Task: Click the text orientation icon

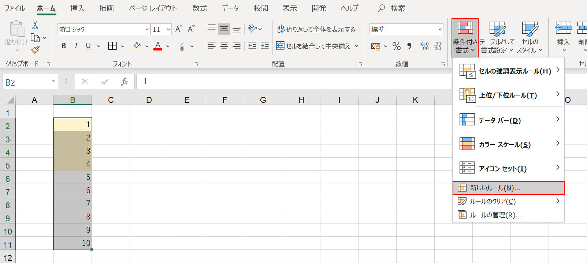Action: pyautogui.click(x=252, y=29)
